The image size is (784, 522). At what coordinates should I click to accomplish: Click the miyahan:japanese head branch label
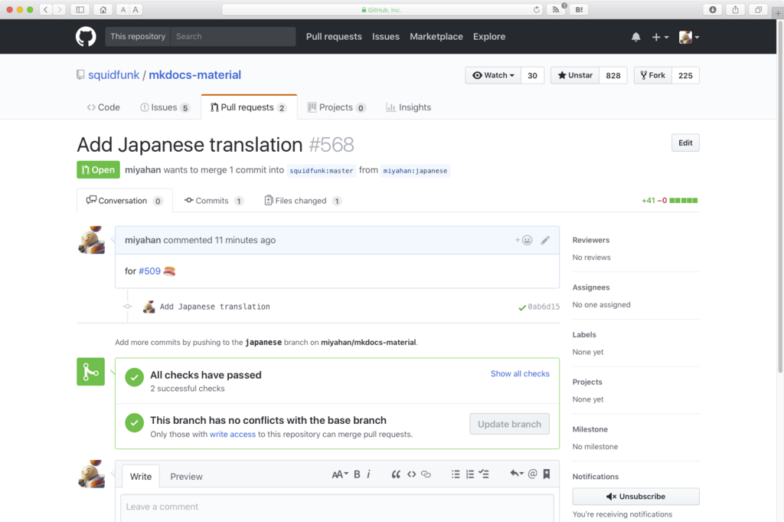(x=415, y=171)
